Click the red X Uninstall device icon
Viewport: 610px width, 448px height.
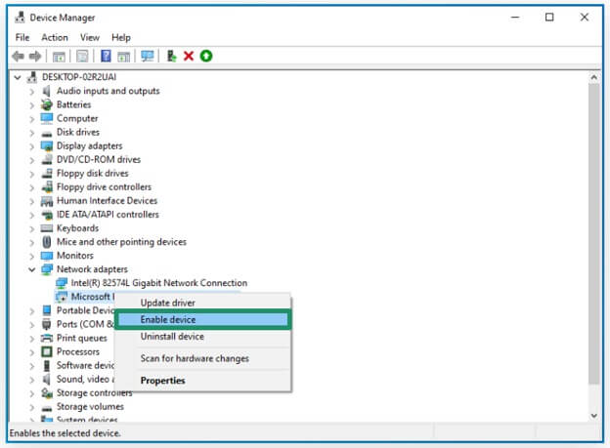[x=189, y=57]
